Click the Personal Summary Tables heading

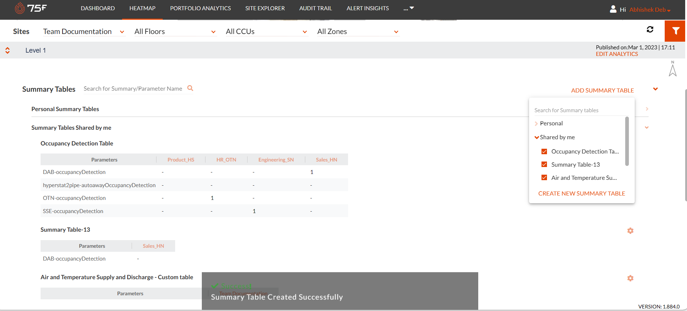tap(65, 109)
